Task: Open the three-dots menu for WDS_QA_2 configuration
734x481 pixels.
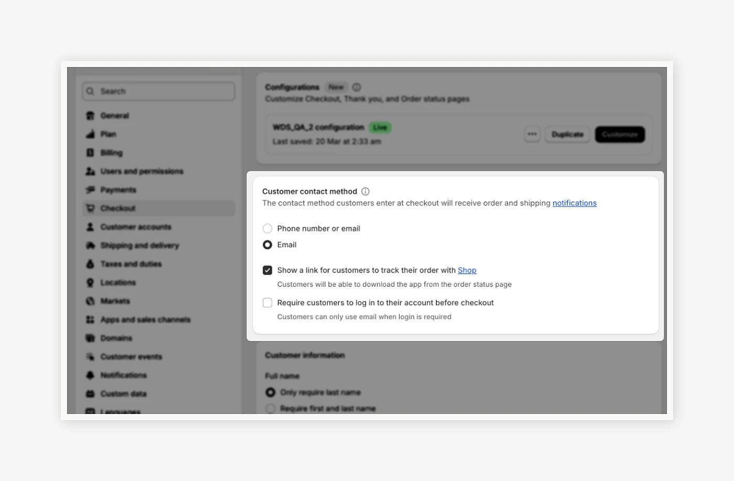Action: 532,134
